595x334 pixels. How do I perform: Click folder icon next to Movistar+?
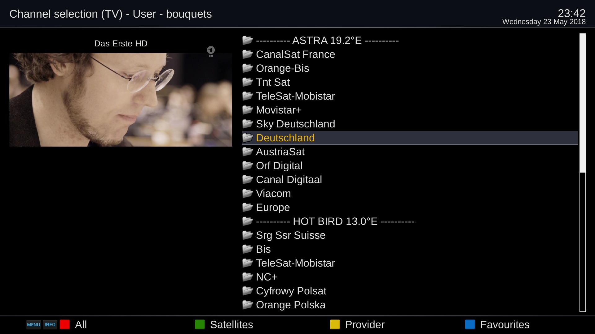click(x=248, y=110)
